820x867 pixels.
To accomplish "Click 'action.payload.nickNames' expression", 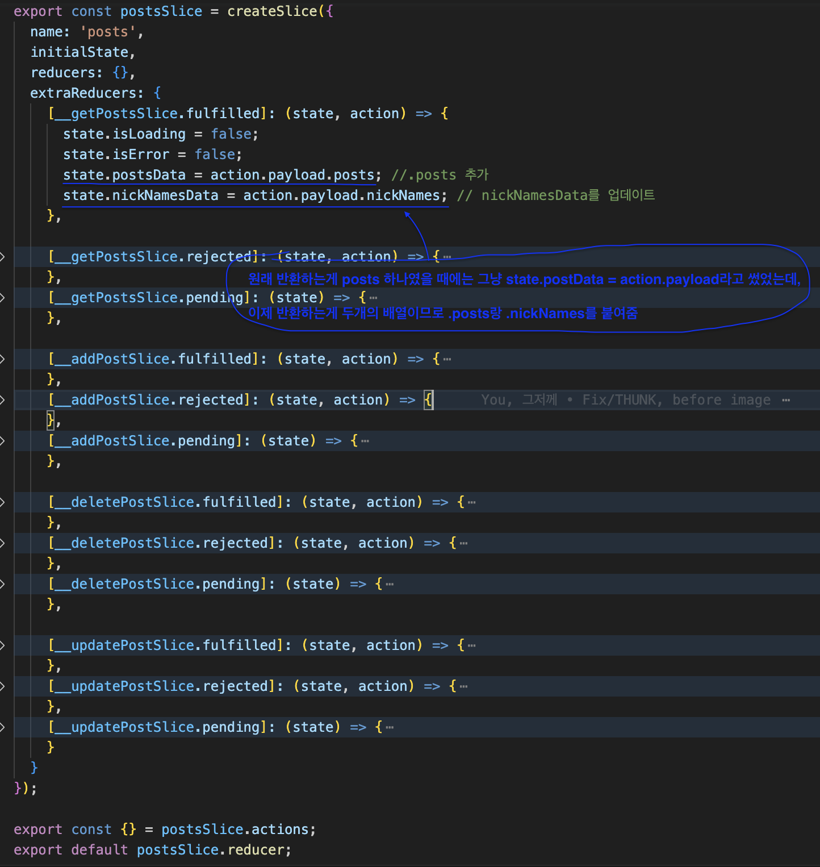I will [342, 195].
